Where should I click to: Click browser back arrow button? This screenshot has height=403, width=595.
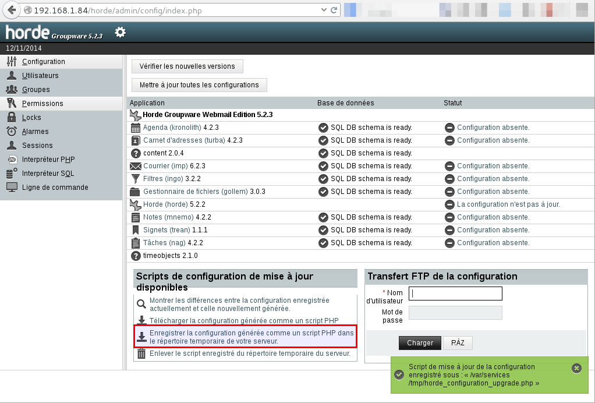point(11,10)
